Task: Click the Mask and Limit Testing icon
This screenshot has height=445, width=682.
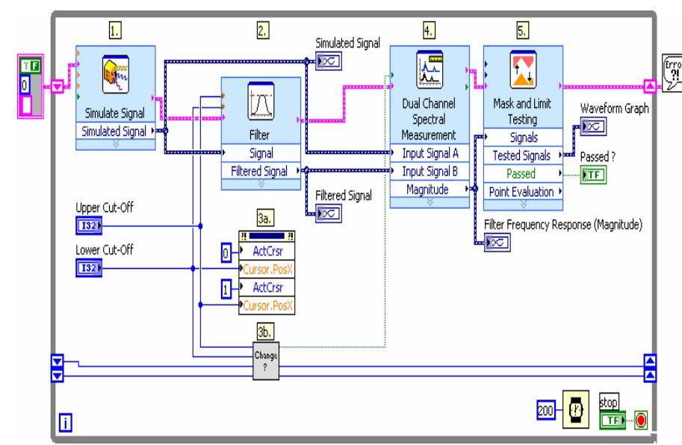Action: coord(523,69)
